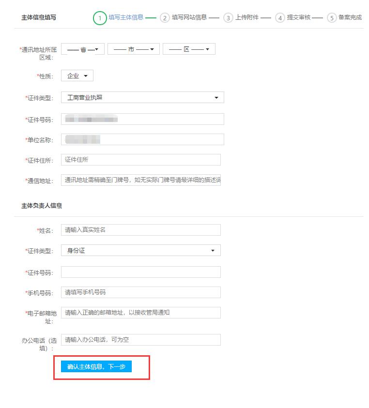Click the entity 证件号码 input field
This screenshot has width=369, height=408.
(x=142, y=119)
